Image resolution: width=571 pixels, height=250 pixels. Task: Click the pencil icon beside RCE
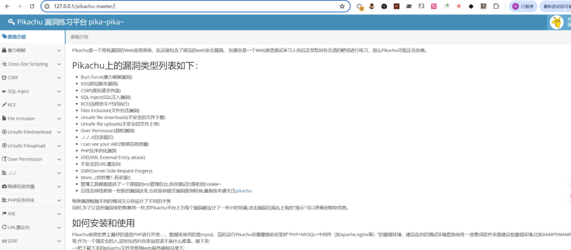(4, 105)
